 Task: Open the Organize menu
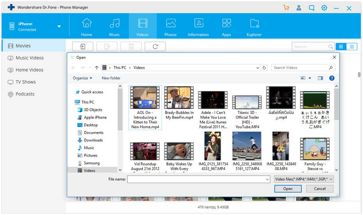82,78
